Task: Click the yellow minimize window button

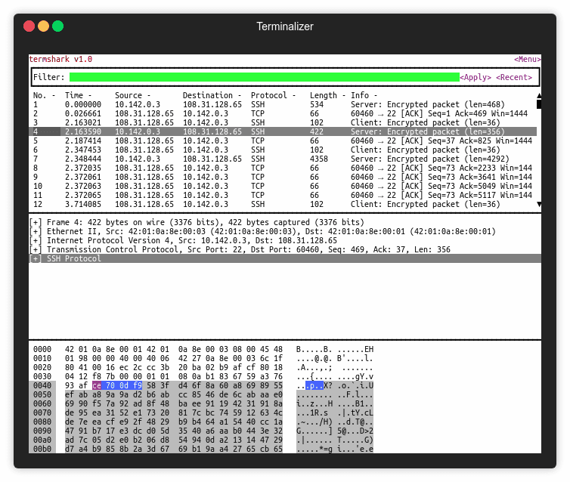Action: [x=43, y=26]
